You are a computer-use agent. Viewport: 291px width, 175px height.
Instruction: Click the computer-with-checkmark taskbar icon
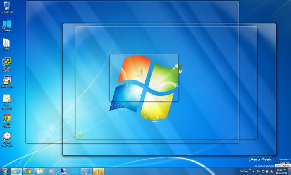63,171
